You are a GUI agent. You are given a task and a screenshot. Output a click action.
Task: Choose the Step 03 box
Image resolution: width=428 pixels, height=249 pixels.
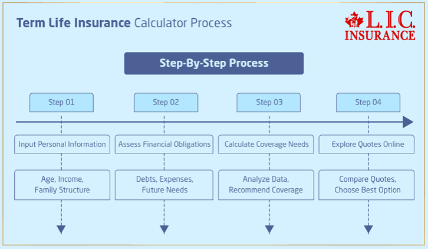[x=269, y=103]
